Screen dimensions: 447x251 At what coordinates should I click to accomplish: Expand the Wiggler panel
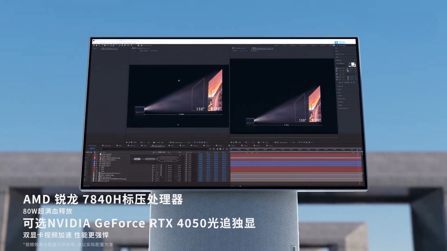tap(340, 105)
